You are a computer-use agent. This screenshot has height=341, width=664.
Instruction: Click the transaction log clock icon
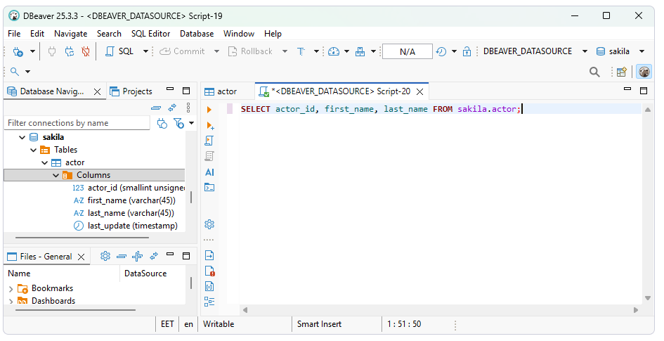[441, 52]
